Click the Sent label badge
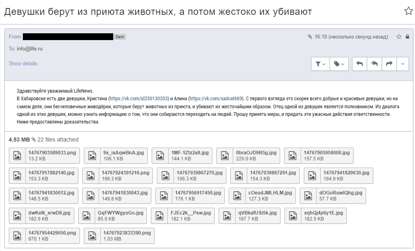415x251 pixels. coord(120,37)
